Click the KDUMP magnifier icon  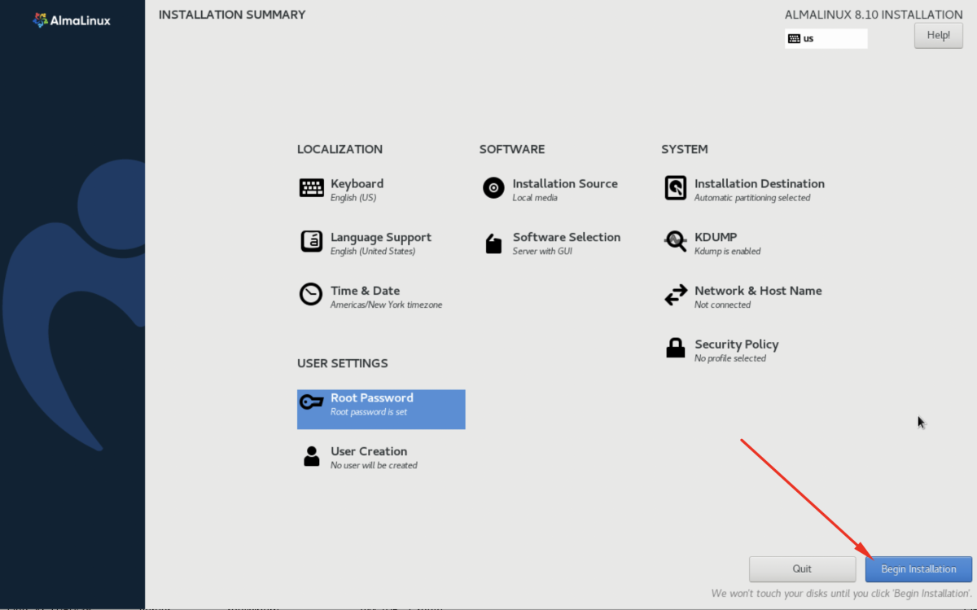(x=675, y=242)
